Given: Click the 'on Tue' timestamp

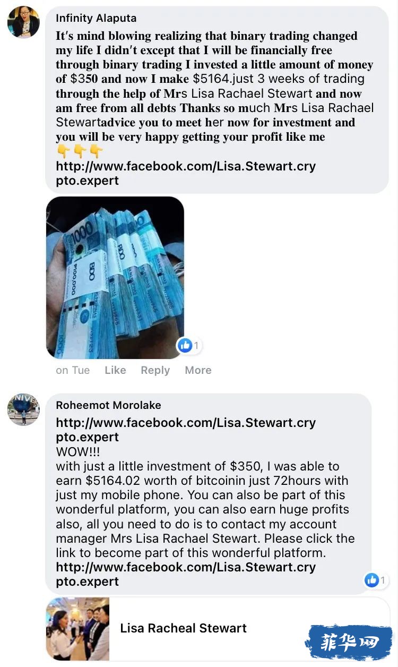Looking at the screenshot, I should tap(73, 370).
